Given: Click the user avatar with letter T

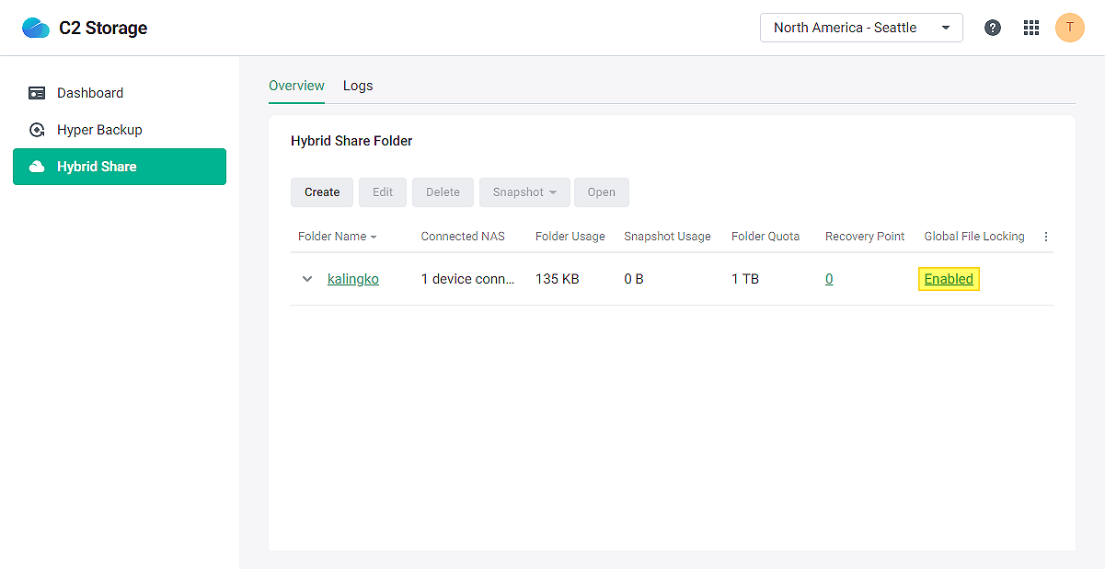Looking at the screenshot, I should [x=1069, y=28].
